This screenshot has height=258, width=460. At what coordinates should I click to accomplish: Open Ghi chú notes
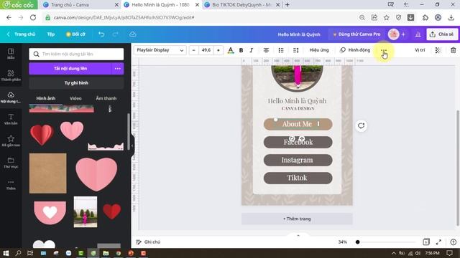149,242
